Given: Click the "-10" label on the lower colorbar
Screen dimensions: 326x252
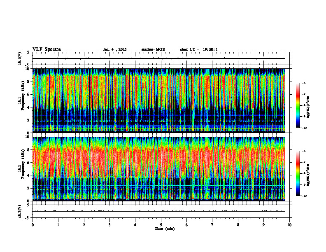Looking at the screenshot, I should pos(304,196).
